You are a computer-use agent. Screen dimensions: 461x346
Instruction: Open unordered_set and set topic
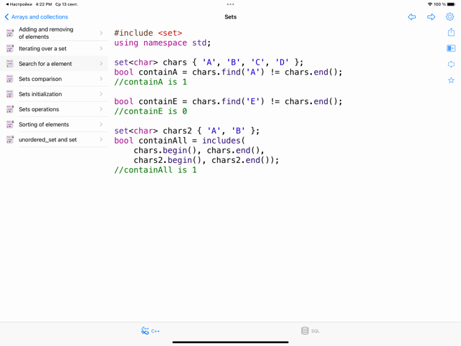coord(54,139)
